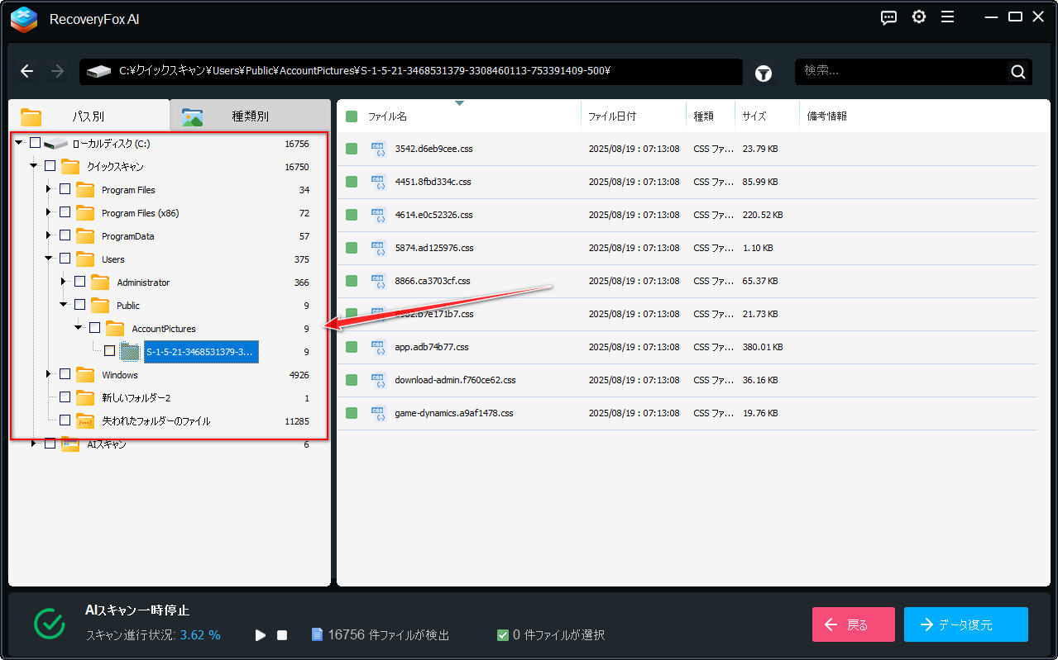
Task: Click the app.adb74b77.css file icon
Action: tap(379, 347)
